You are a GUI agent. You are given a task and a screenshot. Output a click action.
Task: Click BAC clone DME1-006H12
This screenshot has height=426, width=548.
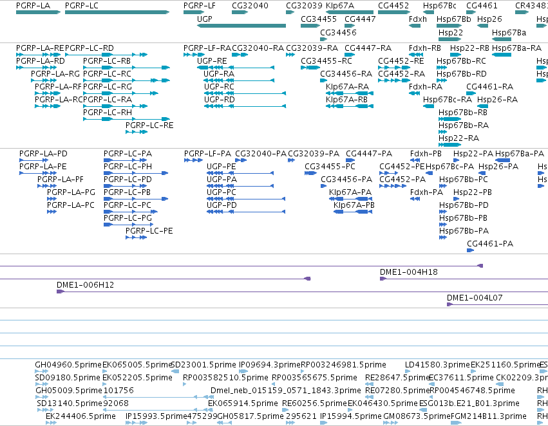click(x=302, y=292)
